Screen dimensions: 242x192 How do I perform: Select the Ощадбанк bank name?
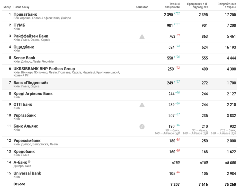24,47
